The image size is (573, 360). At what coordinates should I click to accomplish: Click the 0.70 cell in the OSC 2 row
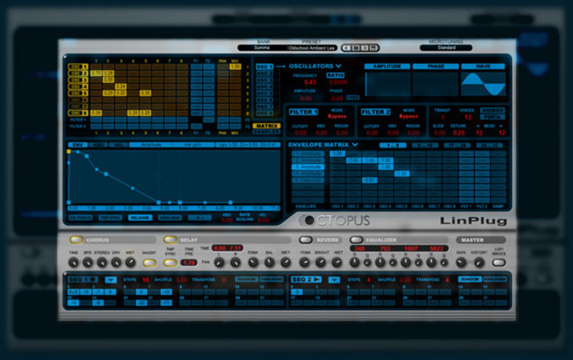(x=96, y=74)
